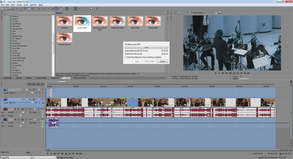Open the Insert menu
The width and height of the screenshot is (293, 159).
[x=19, y=5]
